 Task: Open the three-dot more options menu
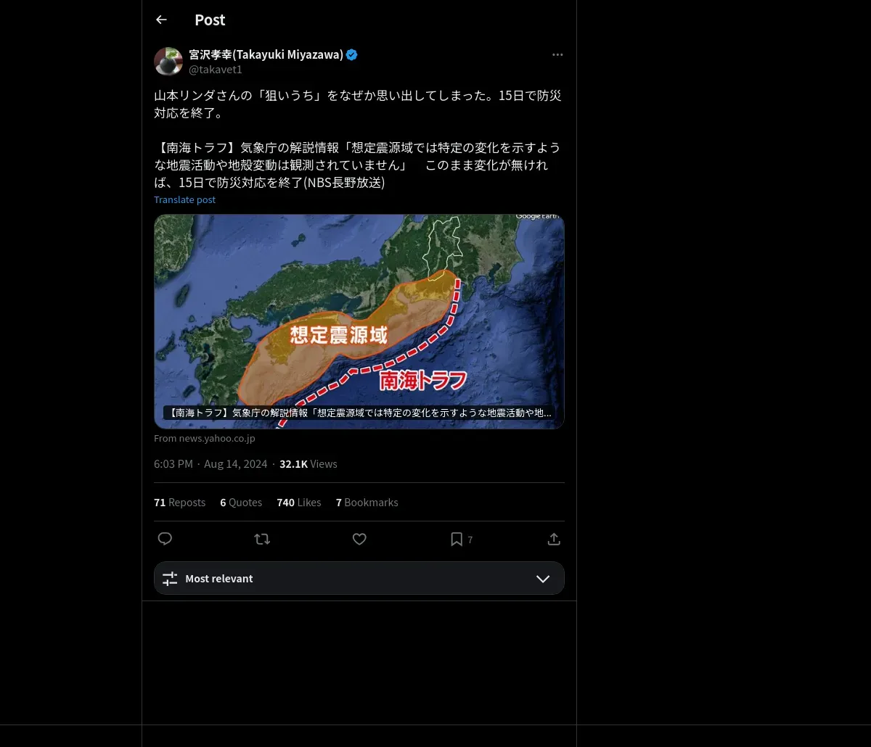click(557, 54)
